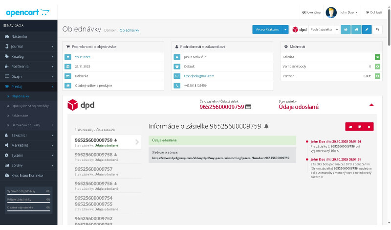Open DPD tracking URL link
391x230 pixels.
click(x=221, y=158)
